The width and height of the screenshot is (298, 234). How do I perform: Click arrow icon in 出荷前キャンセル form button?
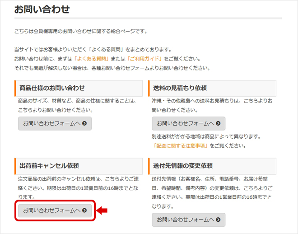pyautogui.click(x=84, y=210)
